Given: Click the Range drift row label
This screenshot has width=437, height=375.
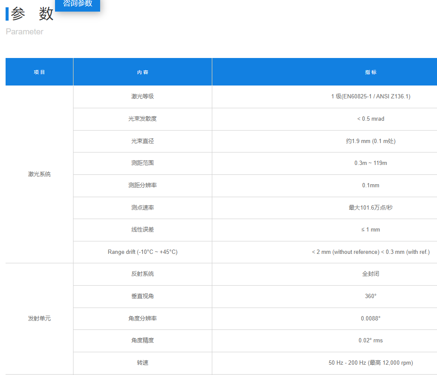Looking at the screenshot, I should tap(143, 252).
